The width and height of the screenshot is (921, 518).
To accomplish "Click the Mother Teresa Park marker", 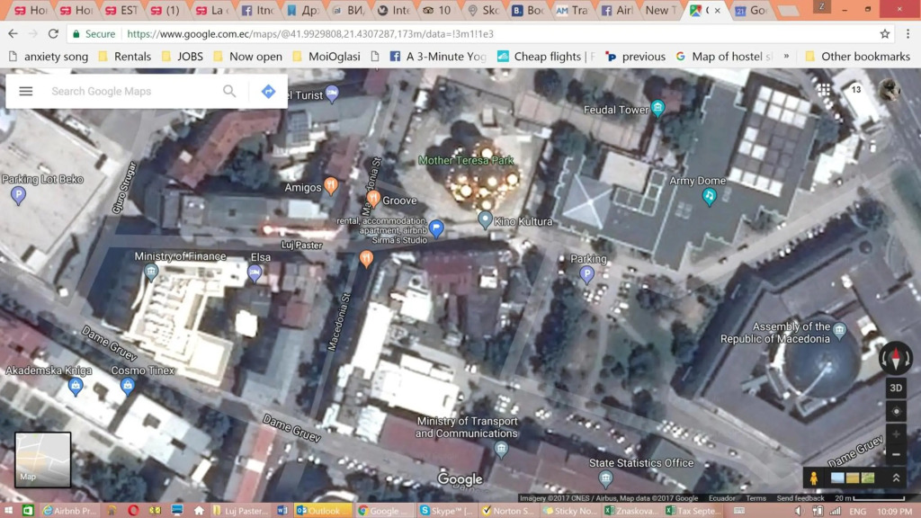I will 466,160.
